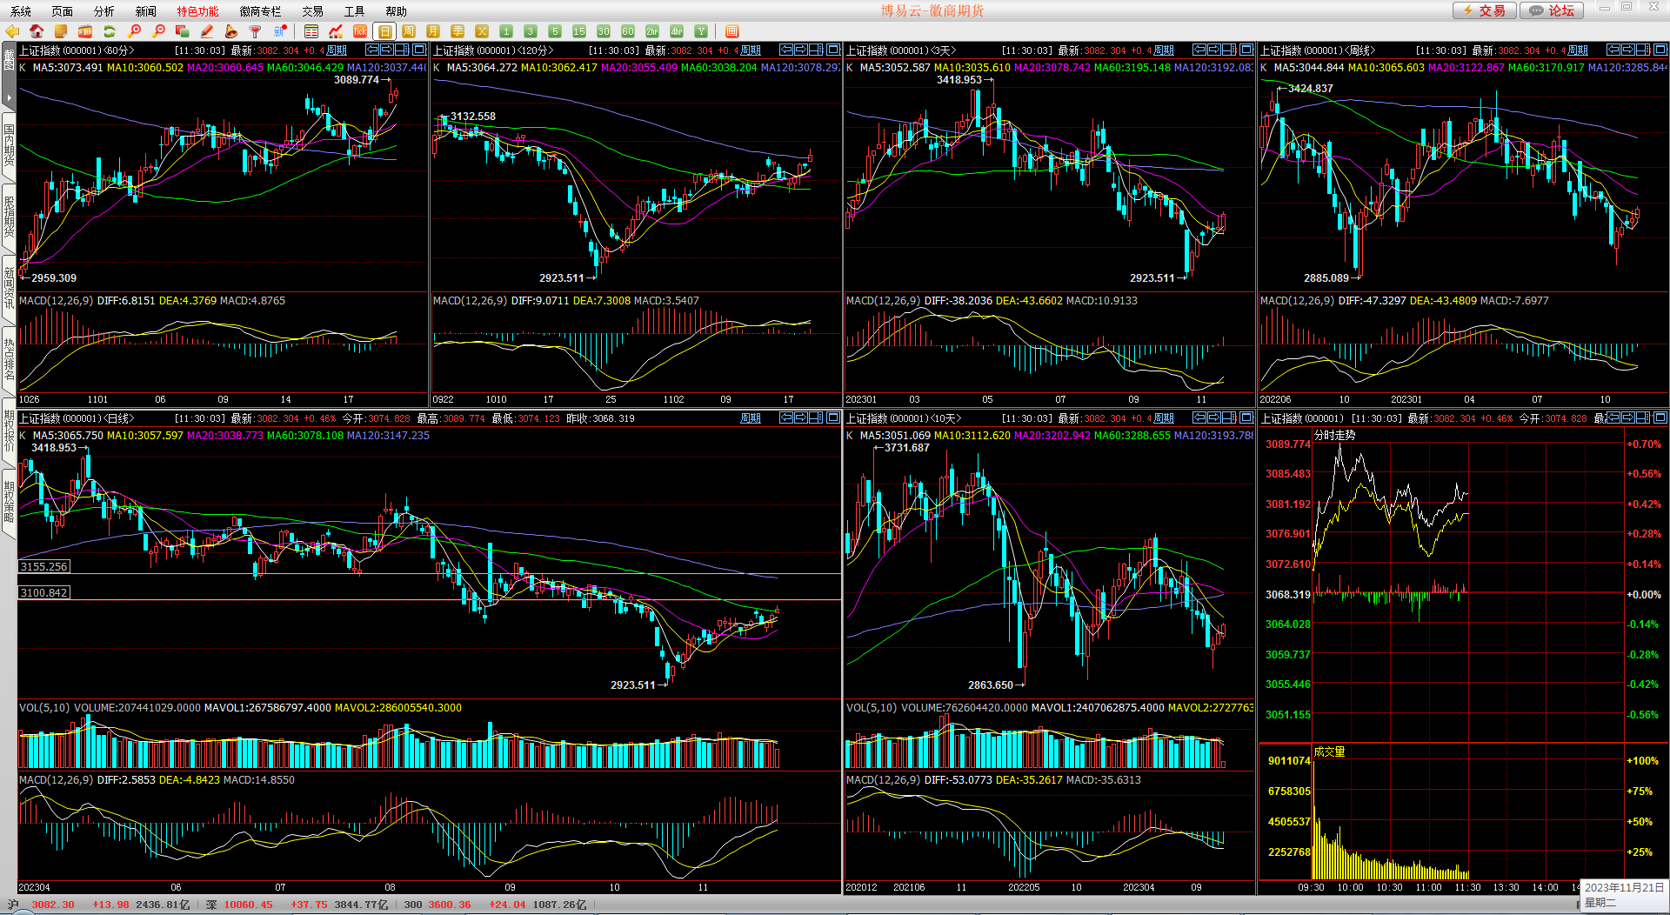Open the 工具 menu
This screenshot has width=1670, height=915.
pos(355,11)
